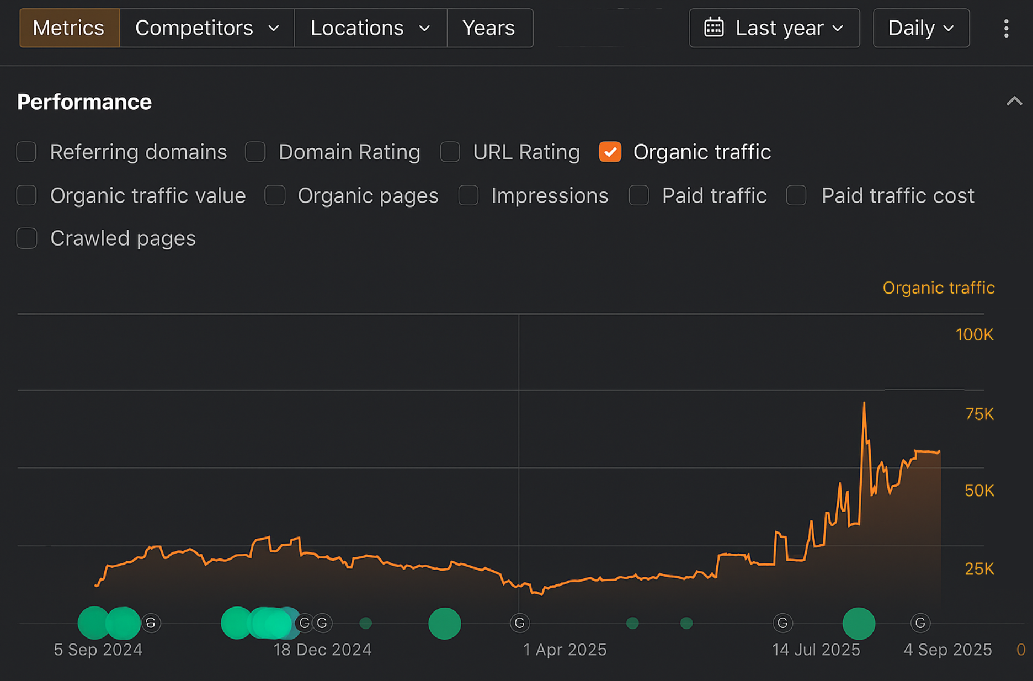The width and height of the screenshot is (1033, 681).
Task: Expand the Locations dropdown
Action: (370, 28)
